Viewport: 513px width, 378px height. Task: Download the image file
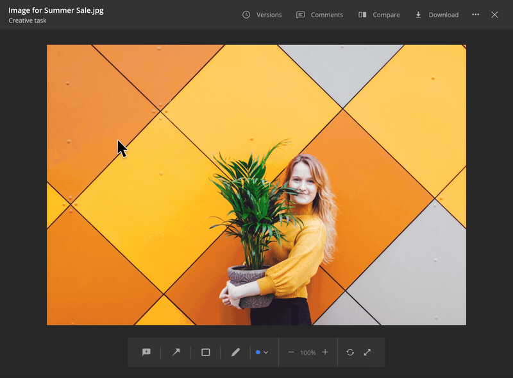pyautogui.click(x=437, y=15)
